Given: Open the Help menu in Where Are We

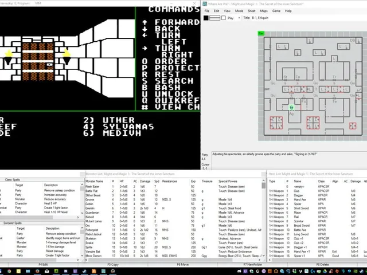Looking at the screenshot, I should (x=288, y=11).
